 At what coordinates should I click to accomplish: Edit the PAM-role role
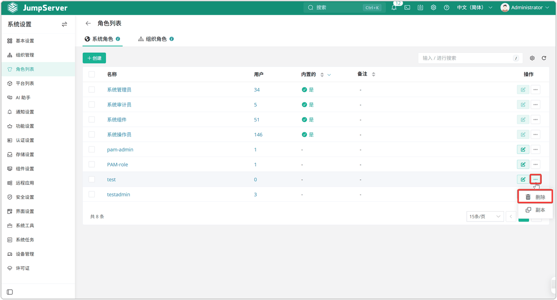point(523,165)
